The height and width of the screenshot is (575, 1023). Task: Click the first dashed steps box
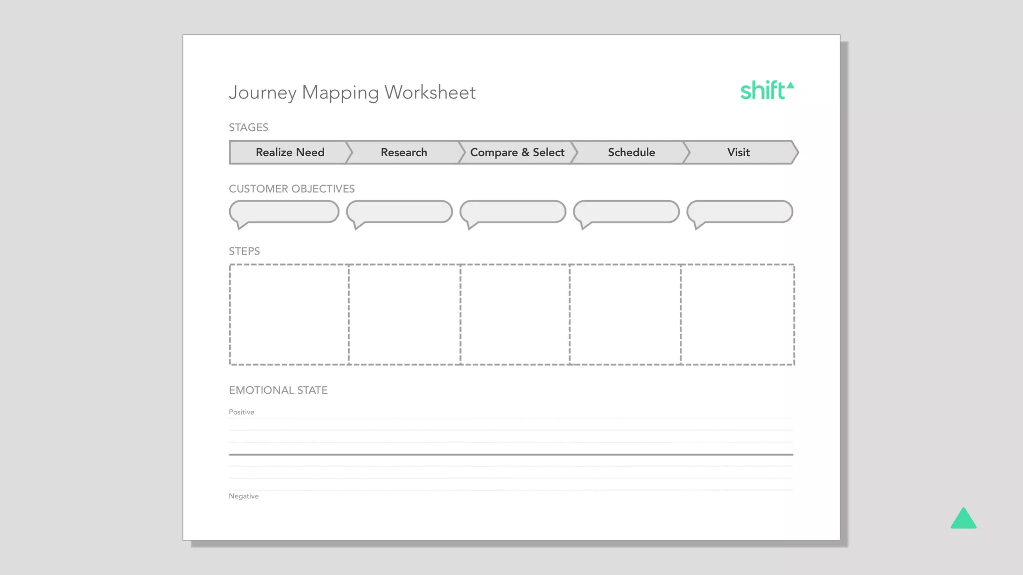pos(289,314)
